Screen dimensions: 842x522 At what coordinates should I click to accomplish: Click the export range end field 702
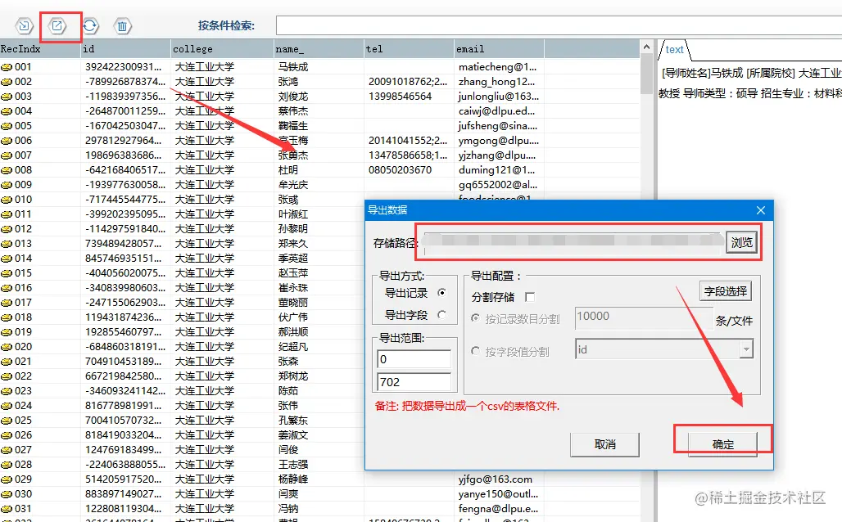(x=414, y=382)
